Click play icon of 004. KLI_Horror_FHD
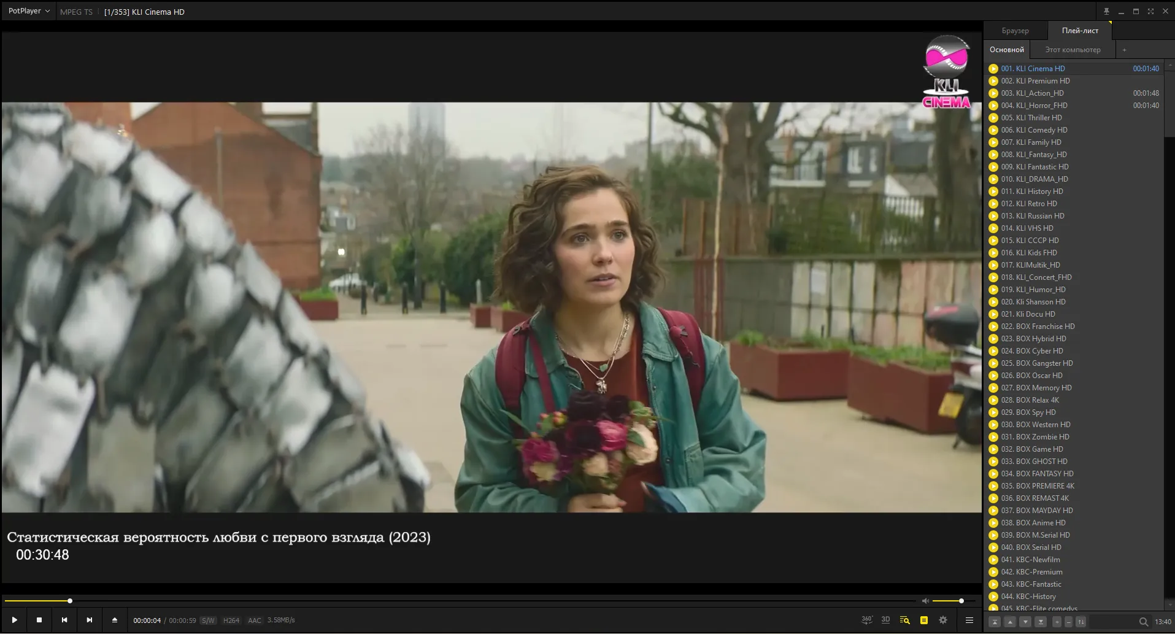This screenshot has height=634, width=1175. pyautogui.click(x=993, y=106)
